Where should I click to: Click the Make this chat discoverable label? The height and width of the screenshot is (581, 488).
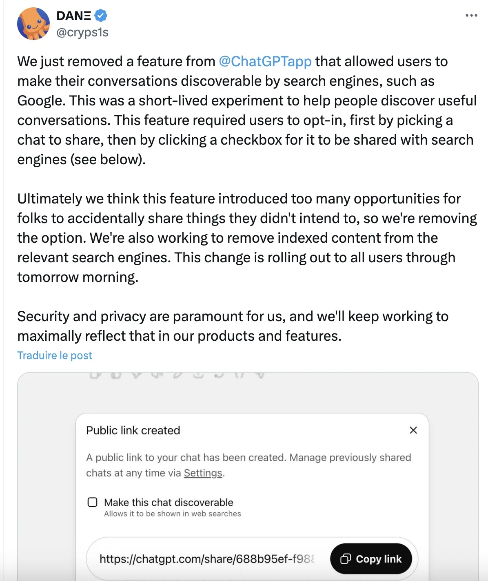(x=169, y=502)
